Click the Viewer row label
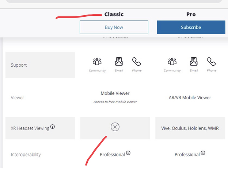This screenshot has height=182, width=228. pos(18,98)
